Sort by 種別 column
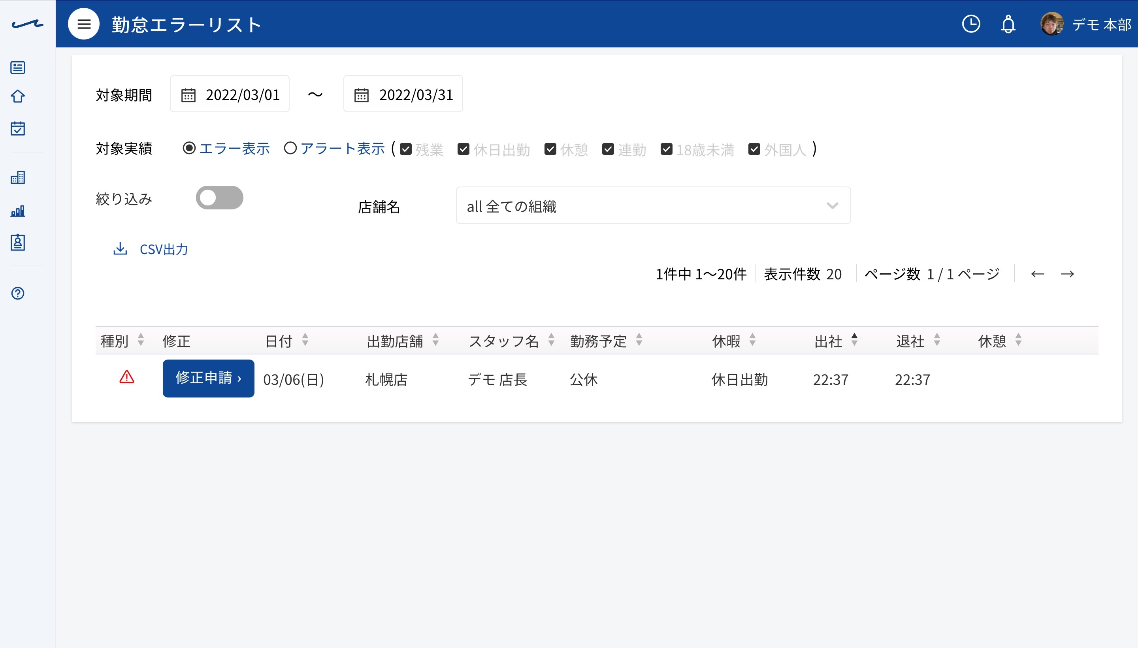Screen dimensions: 1138x648 click(x=141, y=340)
